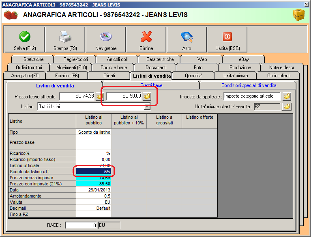Open the Documenti tab
Viewport: 311px width, 237px height.
pos(156,67)
